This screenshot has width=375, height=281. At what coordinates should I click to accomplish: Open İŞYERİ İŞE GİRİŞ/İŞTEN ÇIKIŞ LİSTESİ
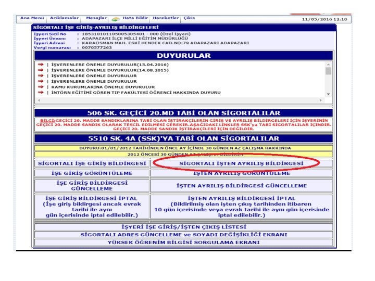click(184, 227)
